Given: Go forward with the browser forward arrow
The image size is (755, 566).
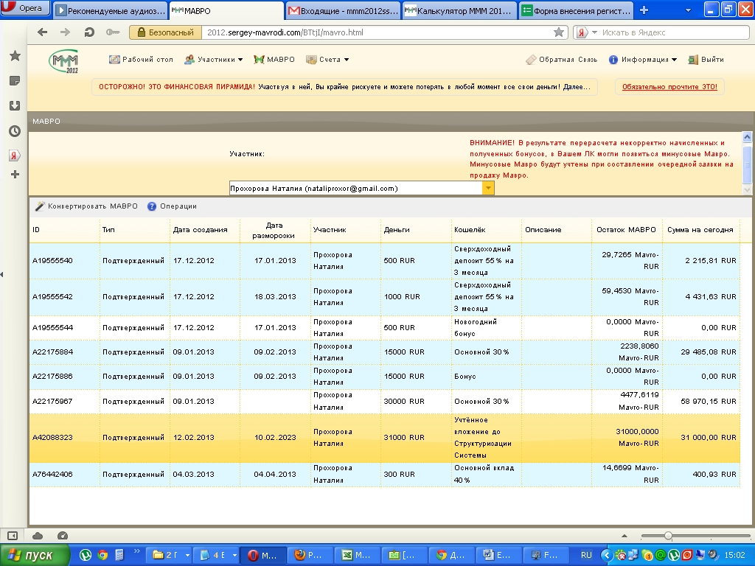Looking at the screenshot, I should [x=65, y=32].
